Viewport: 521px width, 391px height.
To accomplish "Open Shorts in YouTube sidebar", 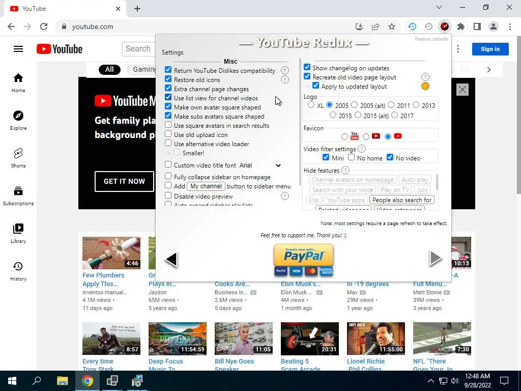I will tap(18, 158).
